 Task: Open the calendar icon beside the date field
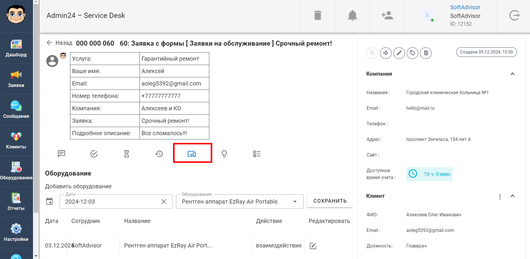point(49,201)
